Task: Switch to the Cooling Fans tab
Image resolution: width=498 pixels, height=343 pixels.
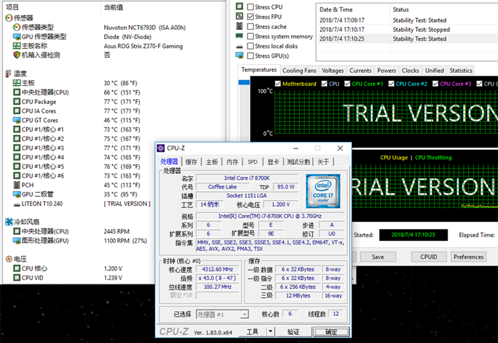Action: pos(299,71)
